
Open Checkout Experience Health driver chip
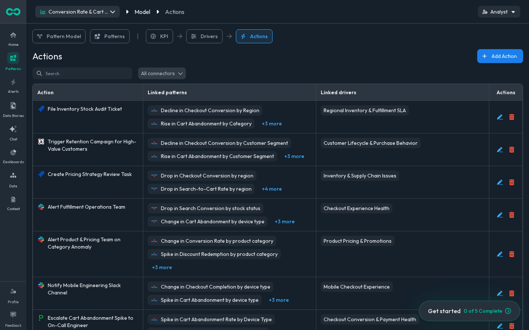coord(356,208)
